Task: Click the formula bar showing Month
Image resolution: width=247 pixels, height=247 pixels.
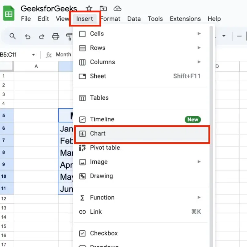Action: tap(64, 55)
